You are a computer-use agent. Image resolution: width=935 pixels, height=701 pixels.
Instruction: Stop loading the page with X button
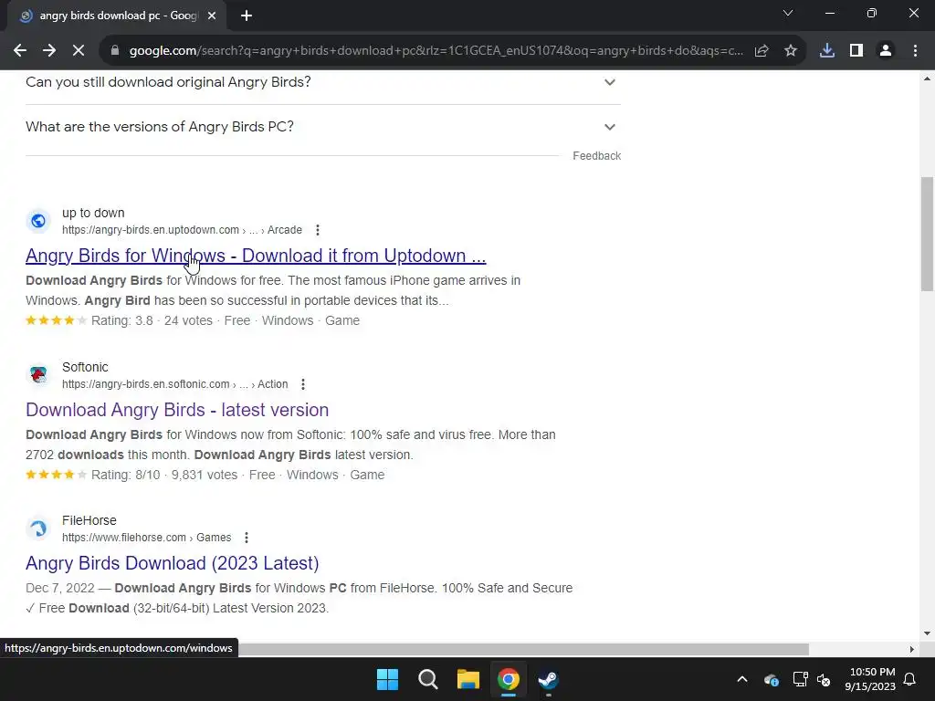pyautogui.click(x=79, y=51)
